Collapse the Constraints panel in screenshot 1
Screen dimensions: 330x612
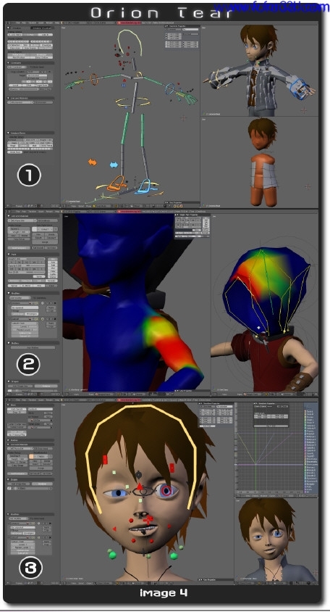click(8, 62)
